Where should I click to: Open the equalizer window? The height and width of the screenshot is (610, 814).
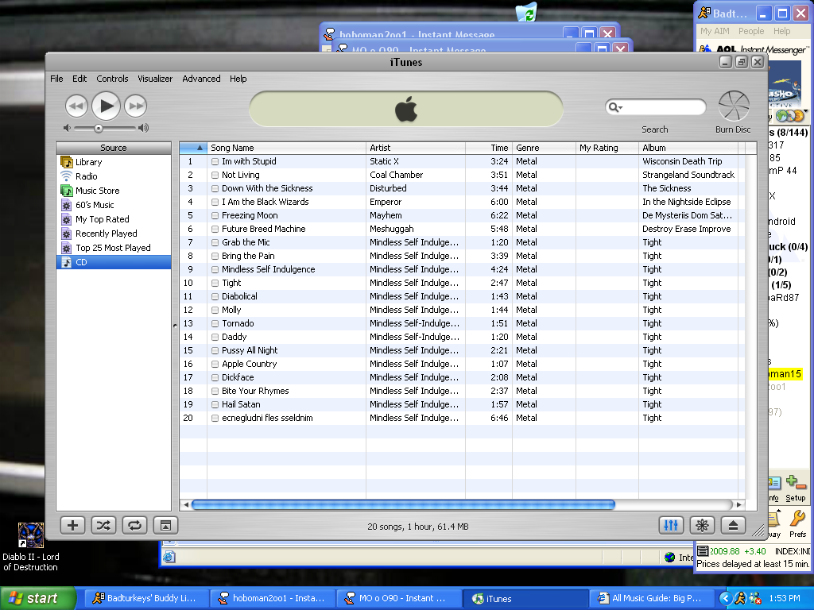point(671,526)
